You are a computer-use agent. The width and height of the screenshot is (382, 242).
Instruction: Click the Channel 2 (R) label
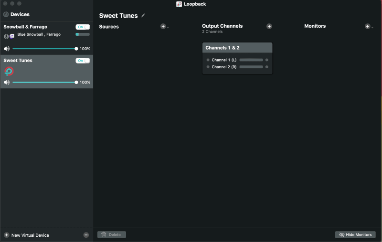coord(224,67)
